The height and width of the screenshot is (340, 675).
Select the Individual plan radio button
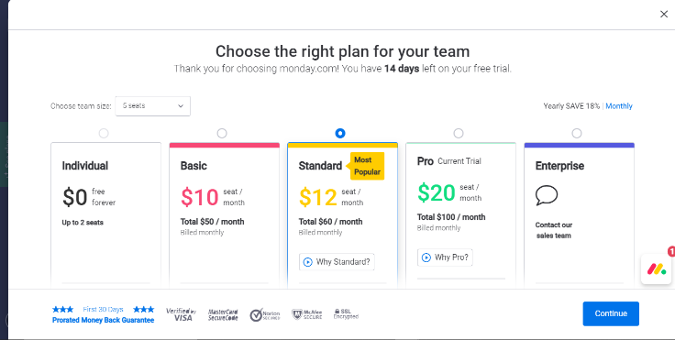pos(104,134)
